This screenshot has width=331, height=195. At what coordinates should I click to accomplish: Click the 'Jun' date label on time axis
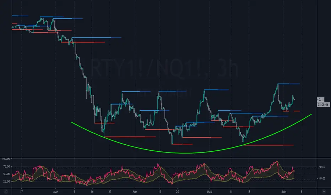(x=284, y=192)
